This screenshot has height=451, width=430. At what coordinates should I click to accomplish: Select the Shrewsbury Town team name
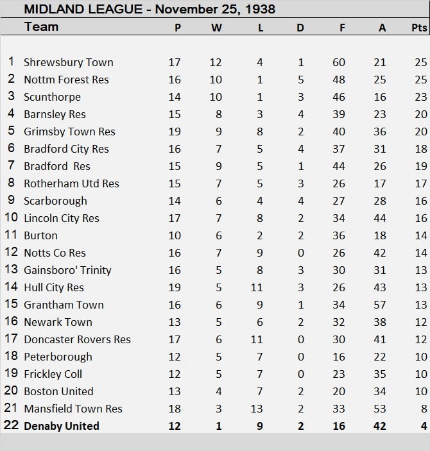pos(68,62)
